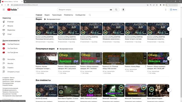Open the hamburger guide menu
The width and height of the screenshot is (182, 102).
tap(4, 10)
